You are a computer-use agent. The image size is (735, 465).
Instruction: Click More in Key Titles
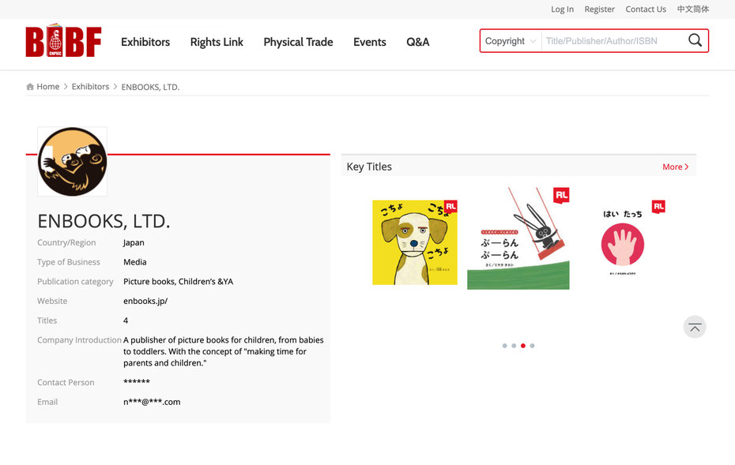click(x=675, y=167)
